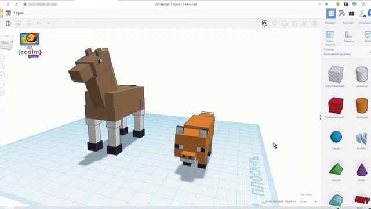
Task: Open the Blocks pickaxe mode
Action: pos(341,13)
